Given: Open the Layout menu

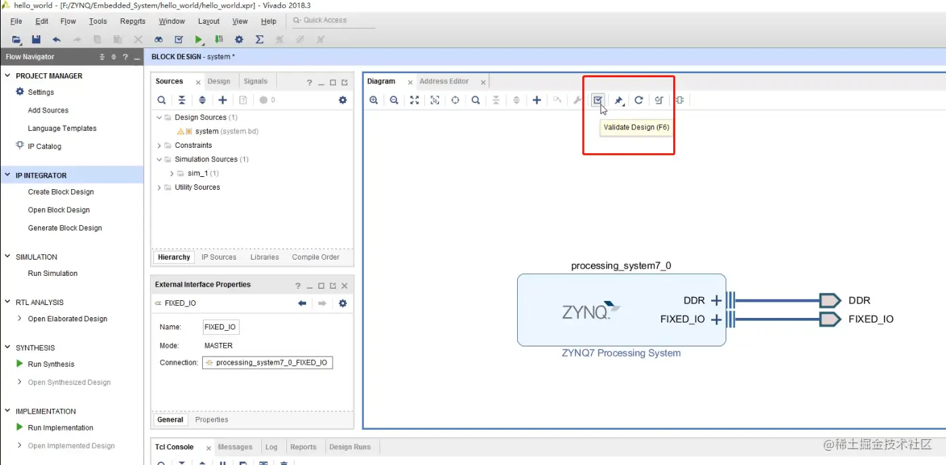Looking at the screenshot, I should pos(208,21).
